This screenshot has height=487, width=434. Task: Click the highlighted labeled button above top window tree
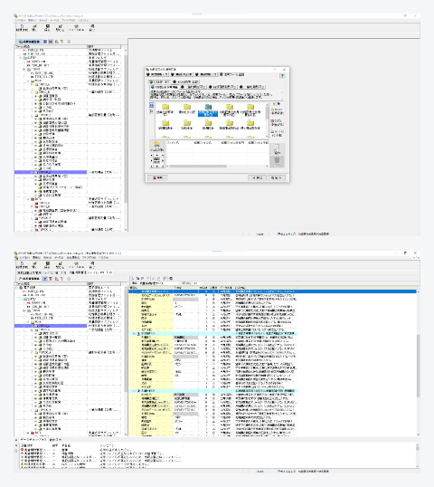(x=29, y=42)
